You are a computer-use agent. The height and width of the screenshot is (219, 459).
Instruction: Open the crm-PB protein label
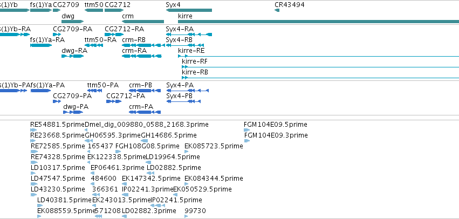pos(141,85)
